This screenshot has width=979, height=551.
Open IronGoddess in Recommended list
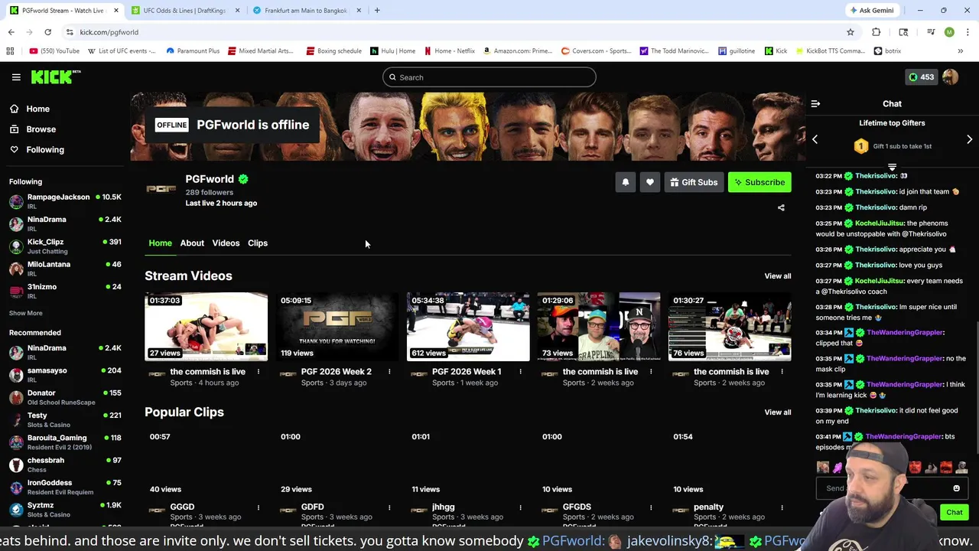coord(65,487)
